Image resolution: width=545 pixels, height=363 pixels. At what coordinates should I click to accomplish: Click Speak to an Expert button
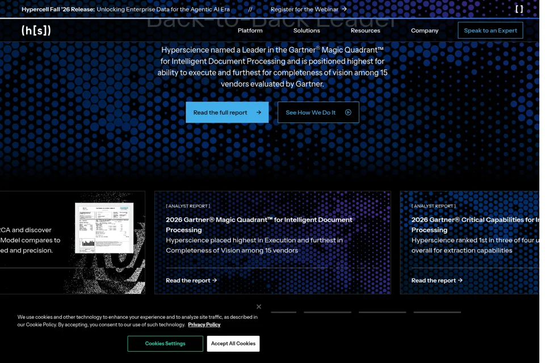coord(491,31)
